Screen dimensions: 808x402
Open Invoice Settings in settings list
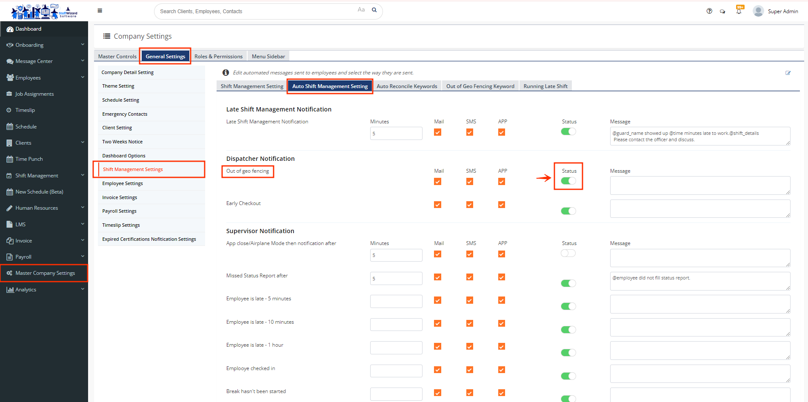[x=151, y=197]
